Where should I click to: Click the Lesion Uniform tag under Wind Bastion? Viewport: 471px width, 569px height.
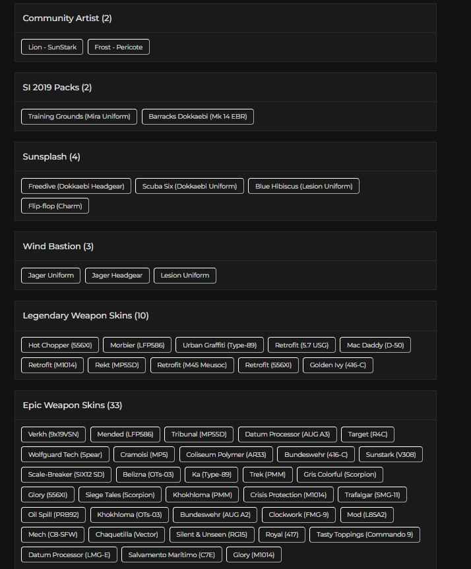(x=185, y=275)
